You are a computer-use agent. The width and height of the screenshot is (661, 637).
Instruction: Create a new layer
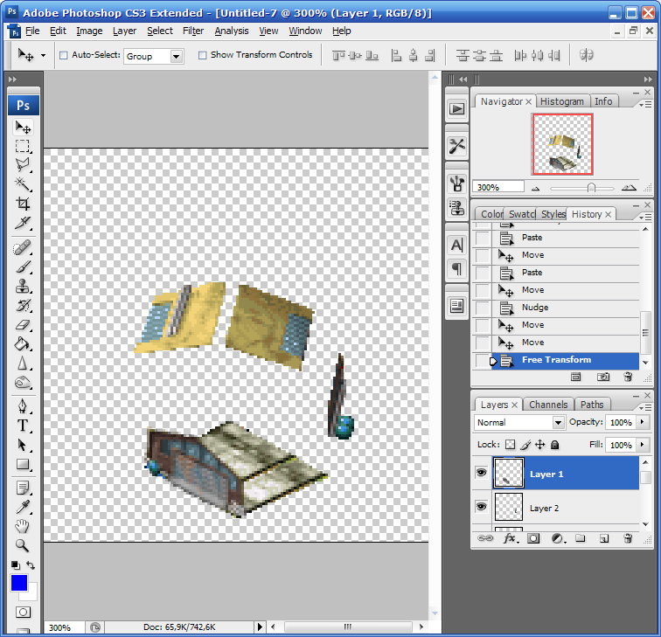[x=604, y=538]
